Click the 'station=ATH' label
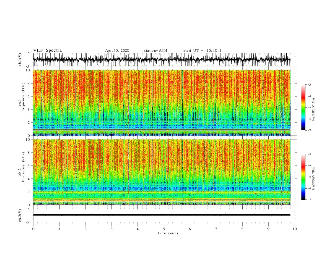 [156, 50]
